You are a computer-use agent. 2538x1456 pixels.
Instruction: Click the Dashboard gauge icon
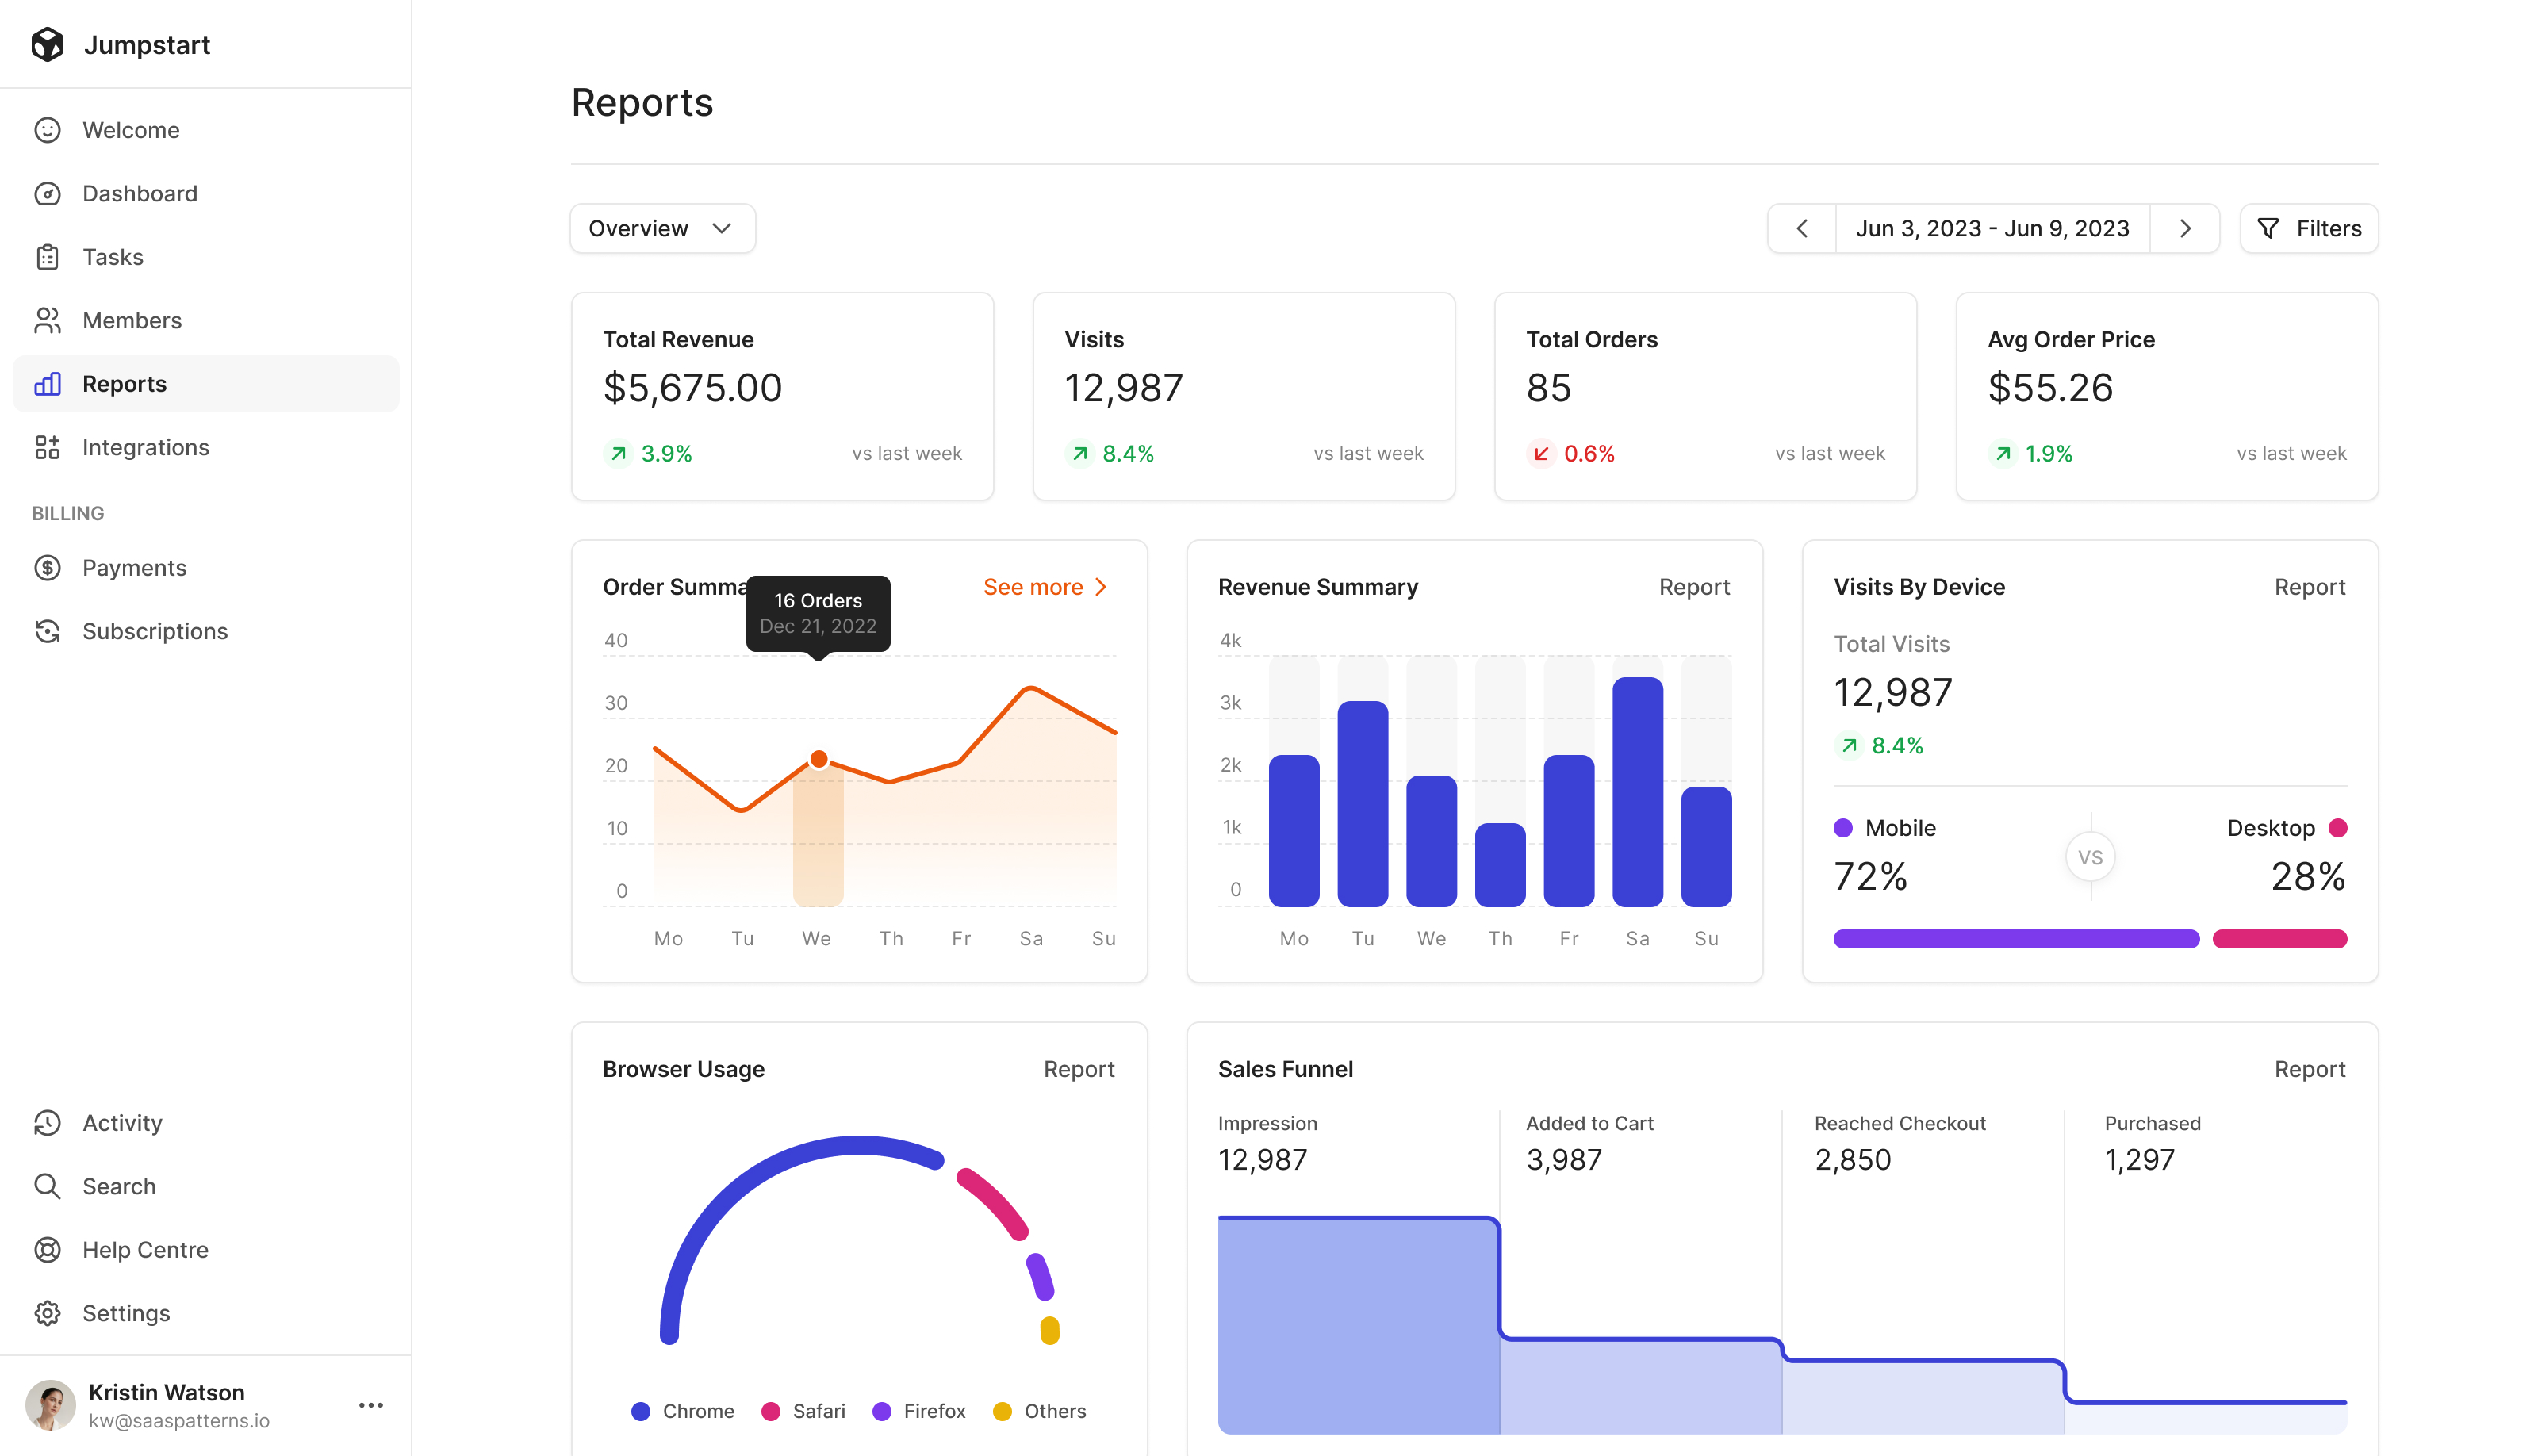coord(47,194)
